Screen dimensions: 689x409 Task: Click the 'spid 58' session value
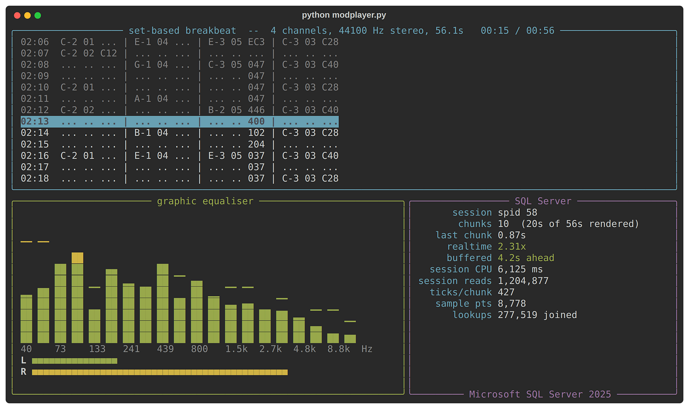pos(518,212)
